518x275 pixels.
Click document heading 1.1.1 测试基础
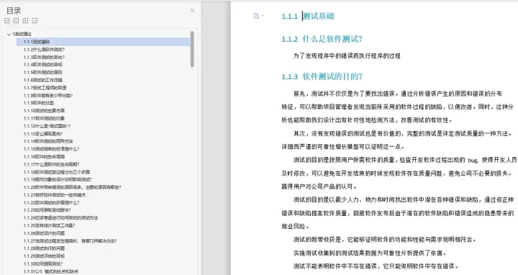tap(308, 16)
